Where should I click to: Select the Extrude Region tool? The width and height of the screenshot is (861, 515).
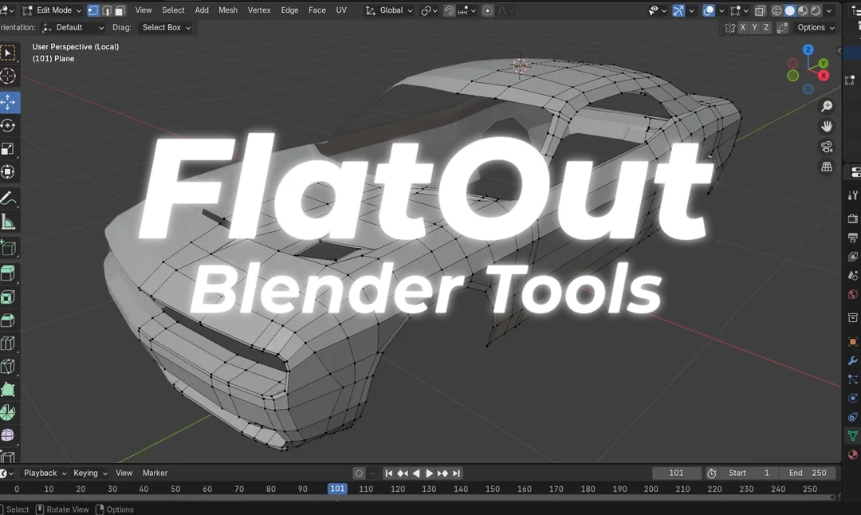tap(8, 273)
